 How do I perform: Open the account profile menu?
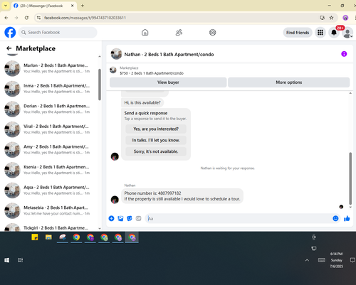click(x=347, y=33)
